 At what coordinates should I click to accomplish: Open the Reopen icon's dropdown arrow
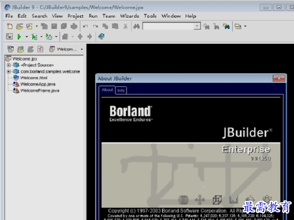[x=36, y=26]
